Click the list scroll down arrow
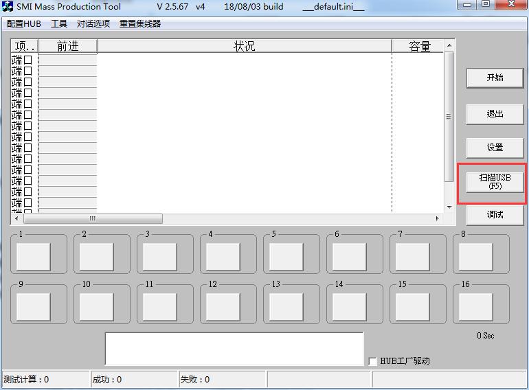The image size is (529, 390). click(x=449, y=207)
